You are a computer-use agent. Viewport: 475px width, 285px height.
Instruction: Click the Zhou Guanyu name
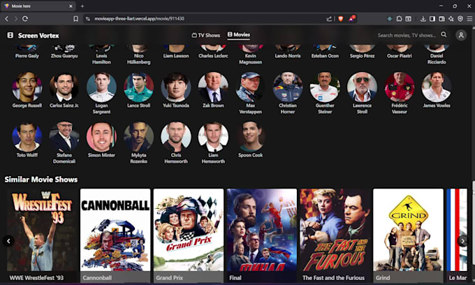pyautogui.click(x=64, y=56)
